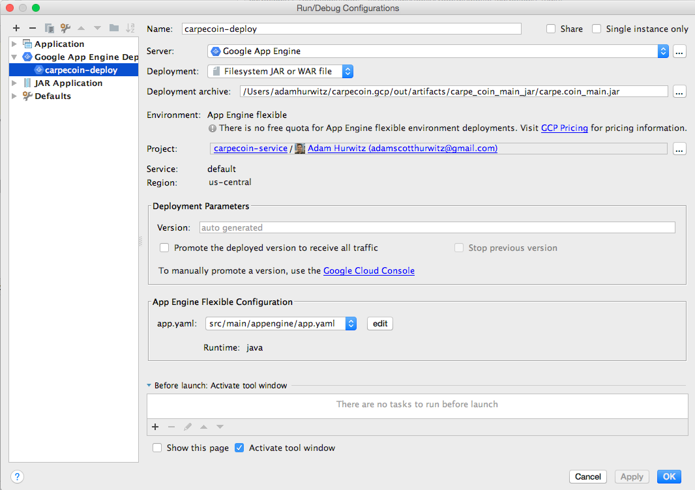Expand the Application tree node
This screenshot has height=490, width=695.
point(14,44)
